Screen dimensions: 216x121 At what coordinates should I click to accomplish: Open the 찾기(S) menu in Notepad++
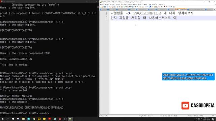pyautogui.click(x=112, y=4)
